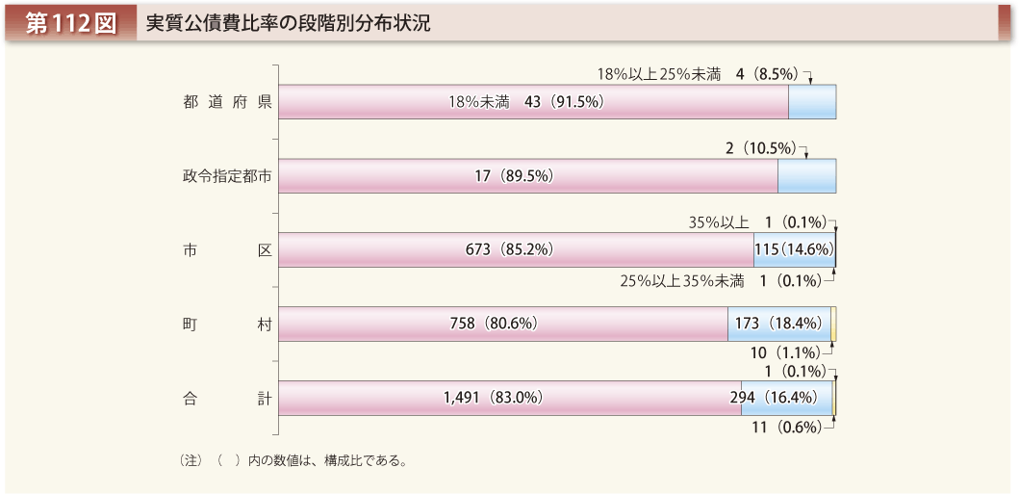Click the 都道府県 axis label
The image size is (1019, 494).
(227, 102)
